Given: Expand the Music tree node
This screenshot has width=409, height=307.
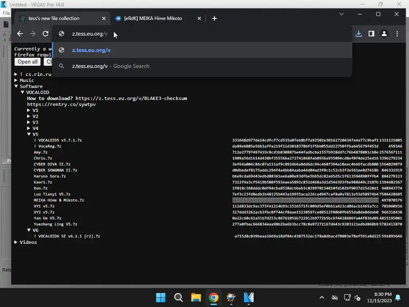Looking at the screenshot, I should (16, 80).
